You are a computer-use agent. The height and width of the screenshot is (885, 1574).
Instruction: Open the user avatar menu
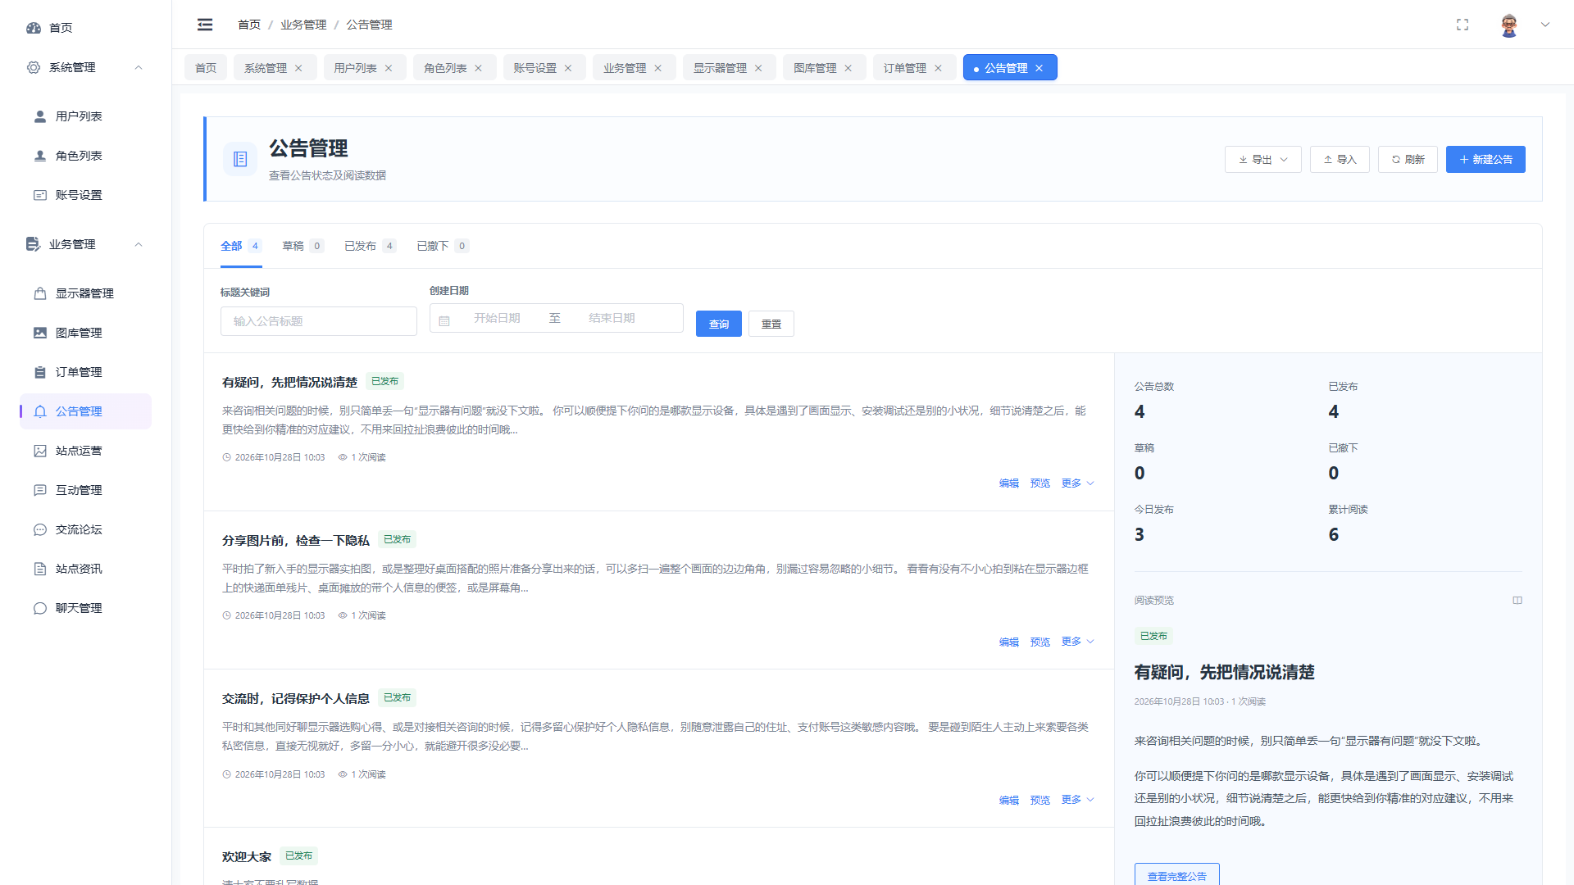pos(1509,25)
